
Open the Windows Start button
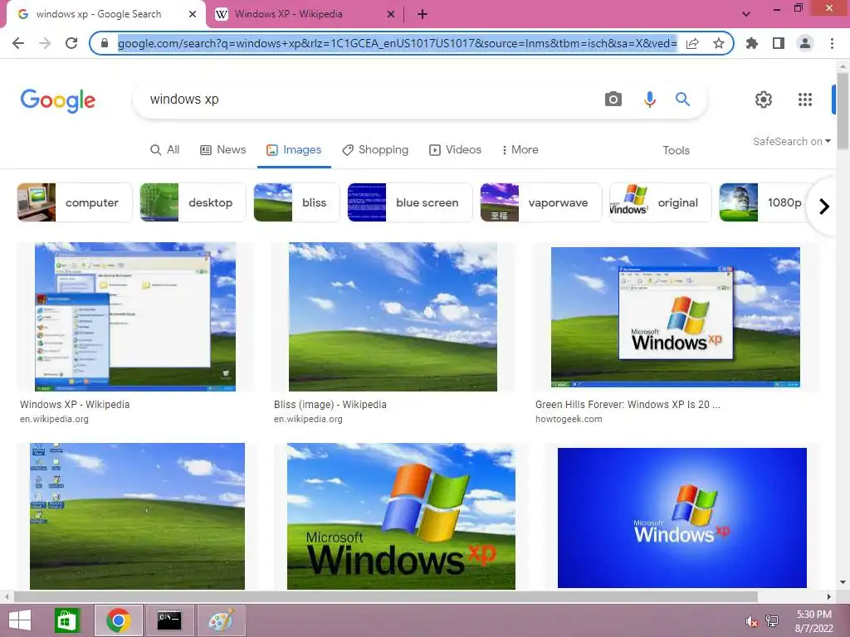[20, 620]
